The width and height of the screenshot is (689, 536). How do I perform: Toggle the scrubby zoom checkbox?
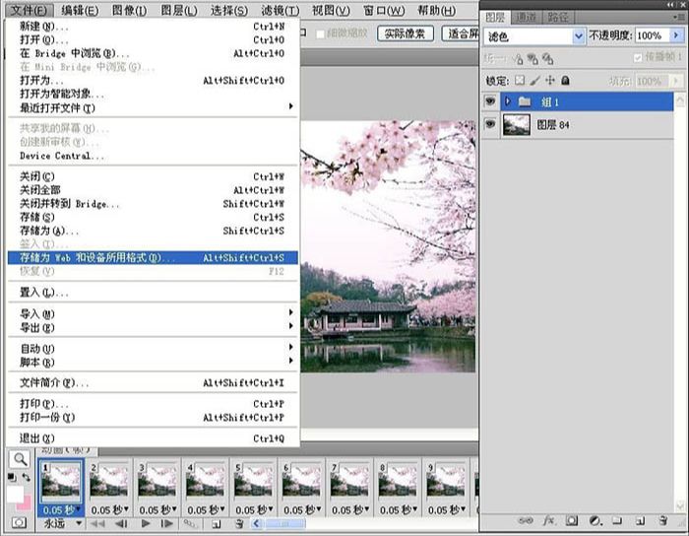coord(320,33)
